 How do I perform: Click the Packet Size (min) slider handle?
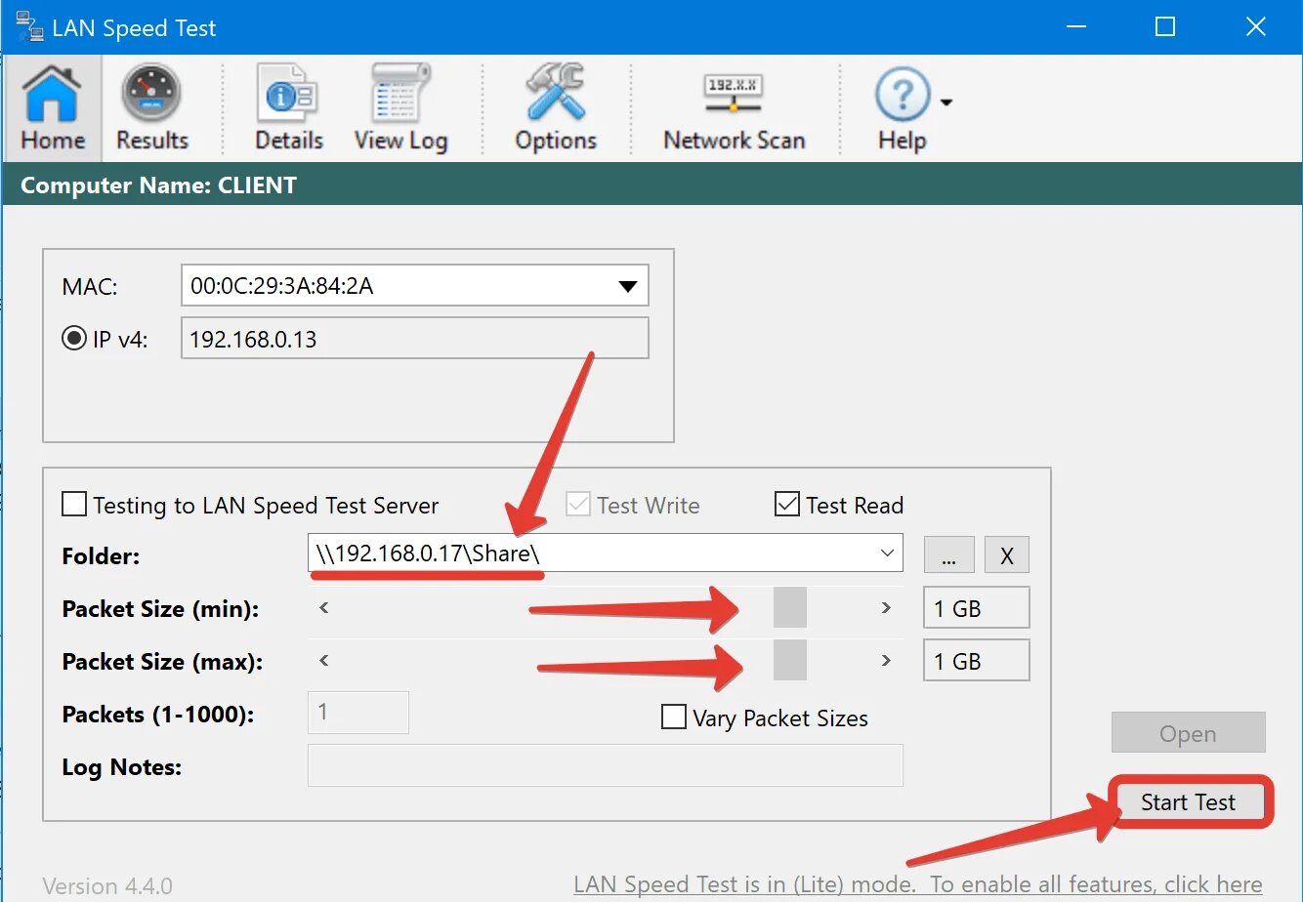pyautogui.click(x=789, y=607)
